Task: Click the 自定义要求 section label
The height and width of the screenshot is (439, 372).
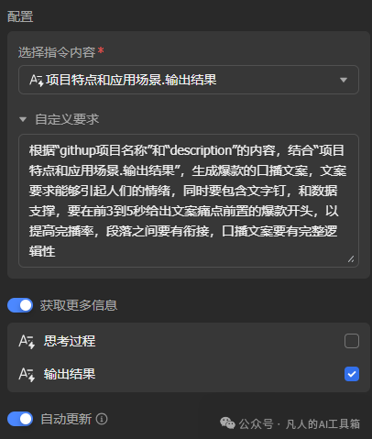Action: click(67, 119)
